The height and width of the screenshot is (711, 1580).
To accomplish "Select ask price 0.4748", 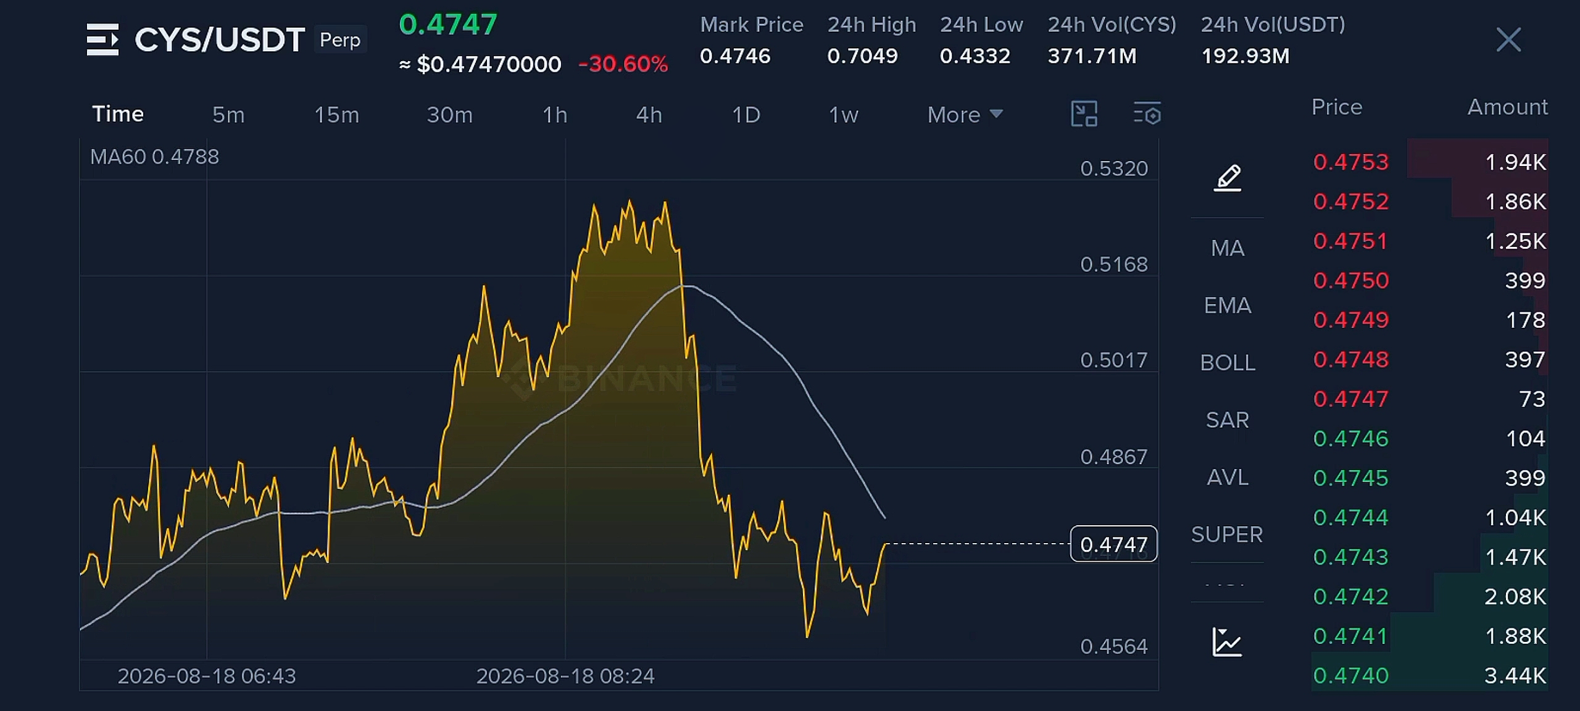I will (1350, 360).
